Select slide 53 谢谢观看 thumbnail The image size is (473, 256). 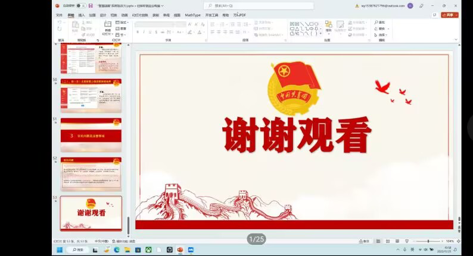click(x=91, y=213)
